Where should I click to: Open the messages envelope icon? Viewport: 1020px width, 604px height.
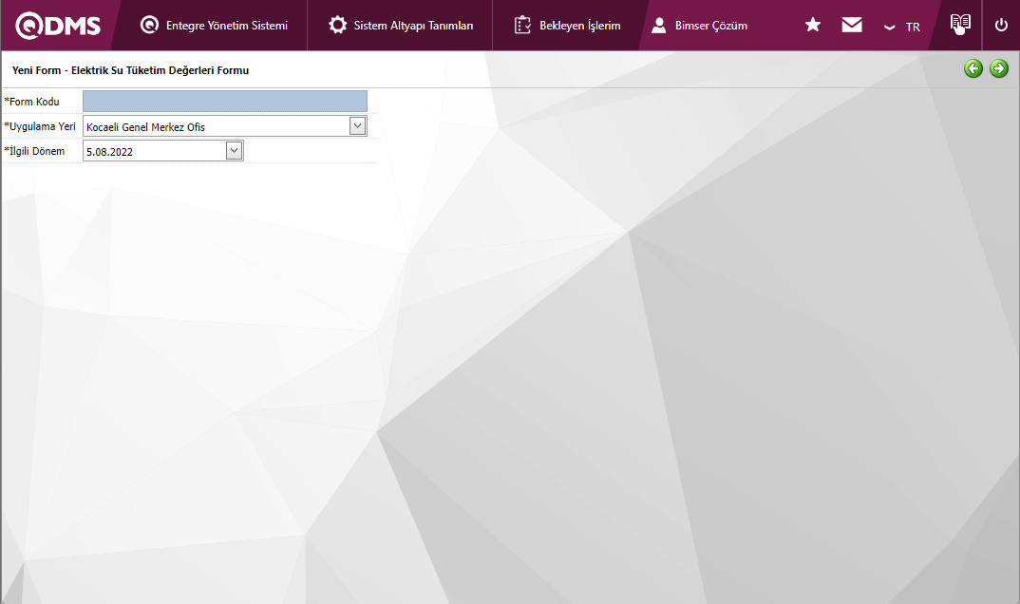852,25
